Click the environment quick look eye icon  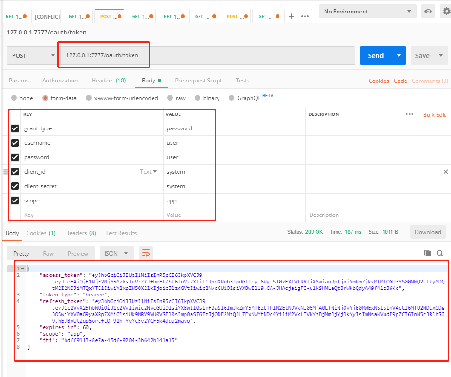(428, 12)
